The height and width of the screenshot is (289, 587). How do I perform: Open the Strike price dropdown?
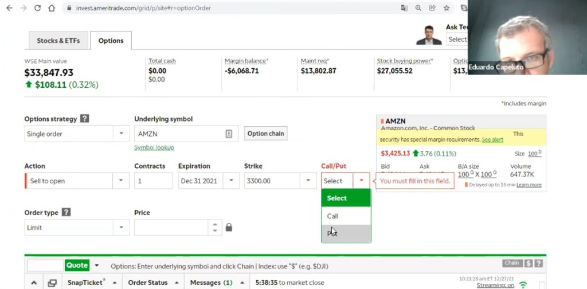(308, 181)
